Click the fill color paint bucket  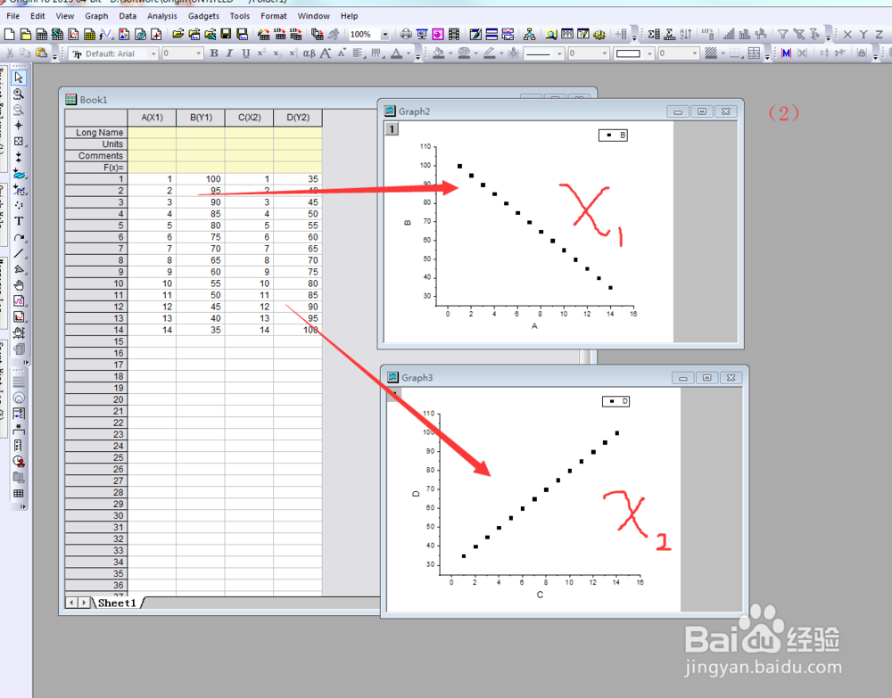pos(438,53)
